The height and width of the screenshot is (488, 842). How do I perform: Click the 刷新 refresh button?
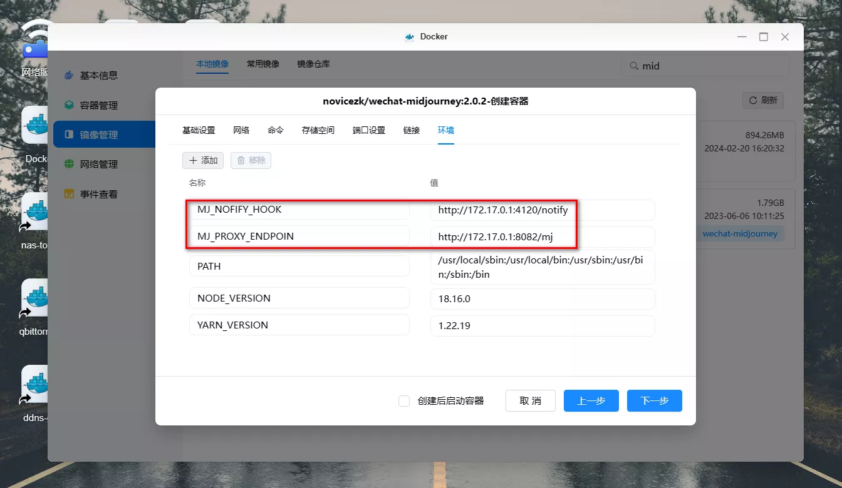pos(763,100)
